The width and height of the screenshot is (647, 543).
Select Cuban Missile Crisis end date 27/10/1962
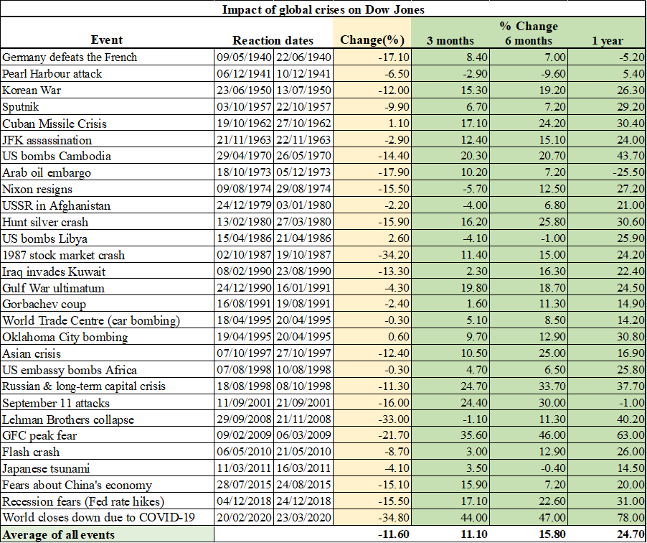(303, 123)
